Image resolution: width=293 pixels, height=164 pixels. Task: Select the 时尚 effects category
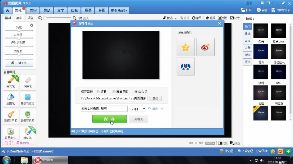248,55
